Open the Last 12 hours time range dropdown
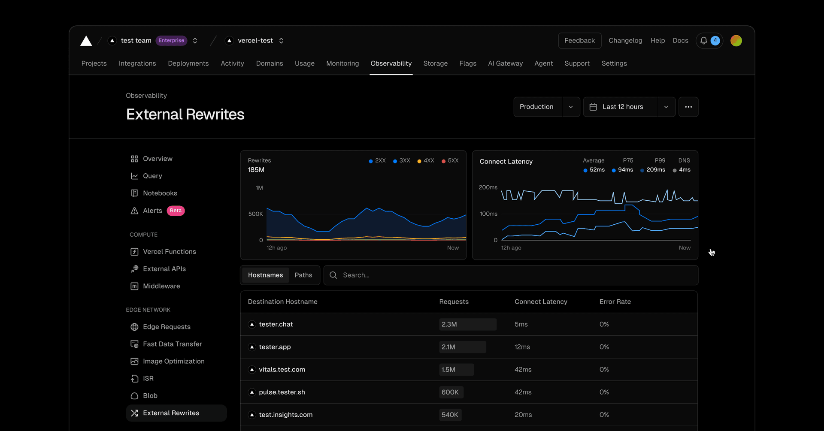This screenshot has width=824, height=431. pos(666,107)
